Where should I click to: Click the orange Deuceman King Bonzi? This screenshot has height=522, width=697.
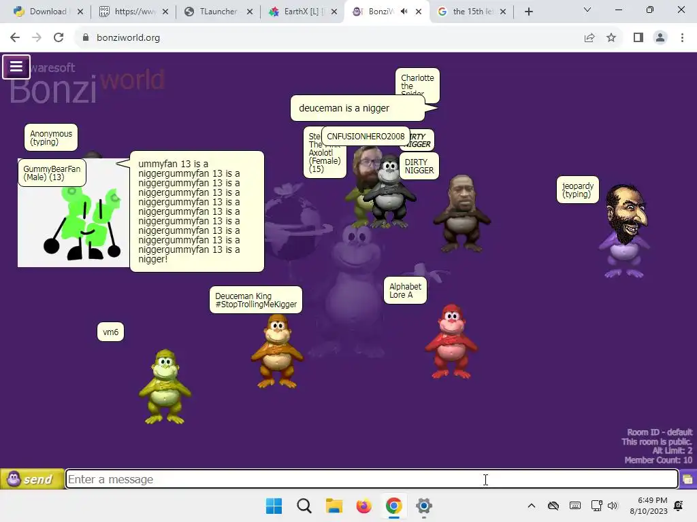(x=277, y=351)
